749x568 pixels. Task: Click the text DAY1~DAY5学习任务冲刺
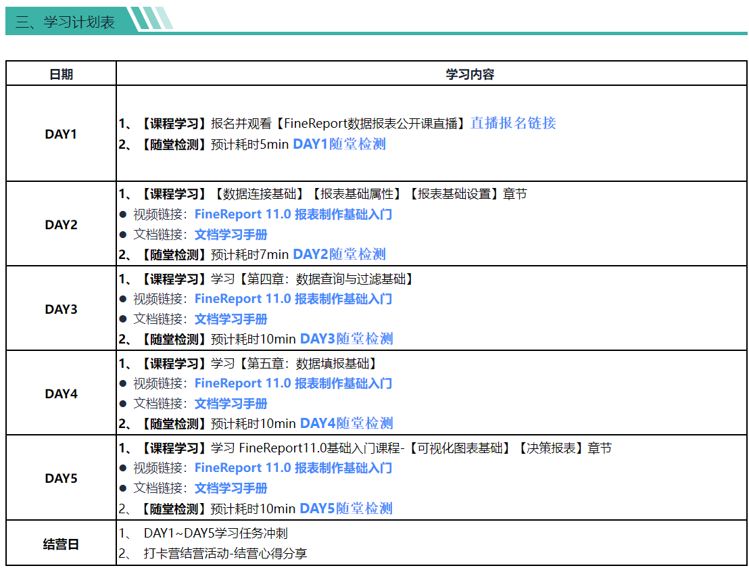[x=216, y=533]
